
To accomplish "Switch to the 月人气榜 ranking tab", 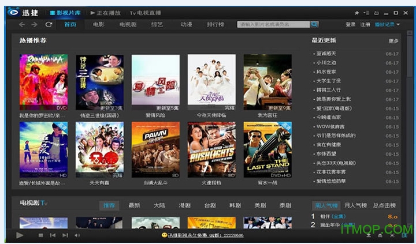I will pyautogui.click(x=355, y=205).
